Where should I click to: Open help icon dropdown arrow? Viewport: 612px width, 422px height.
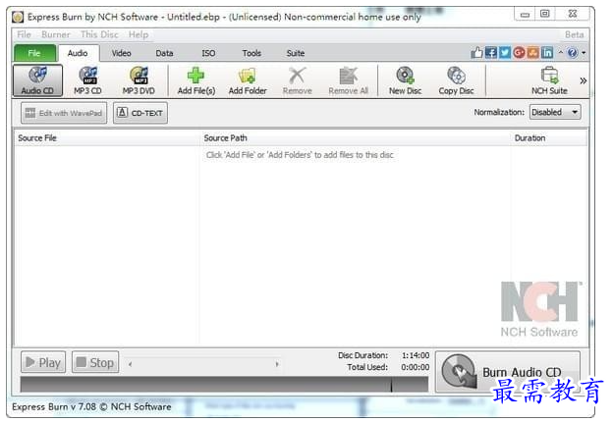pos(584,53)
